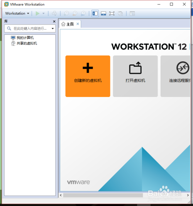Click the magnifier icon in library search

(9, 28)
